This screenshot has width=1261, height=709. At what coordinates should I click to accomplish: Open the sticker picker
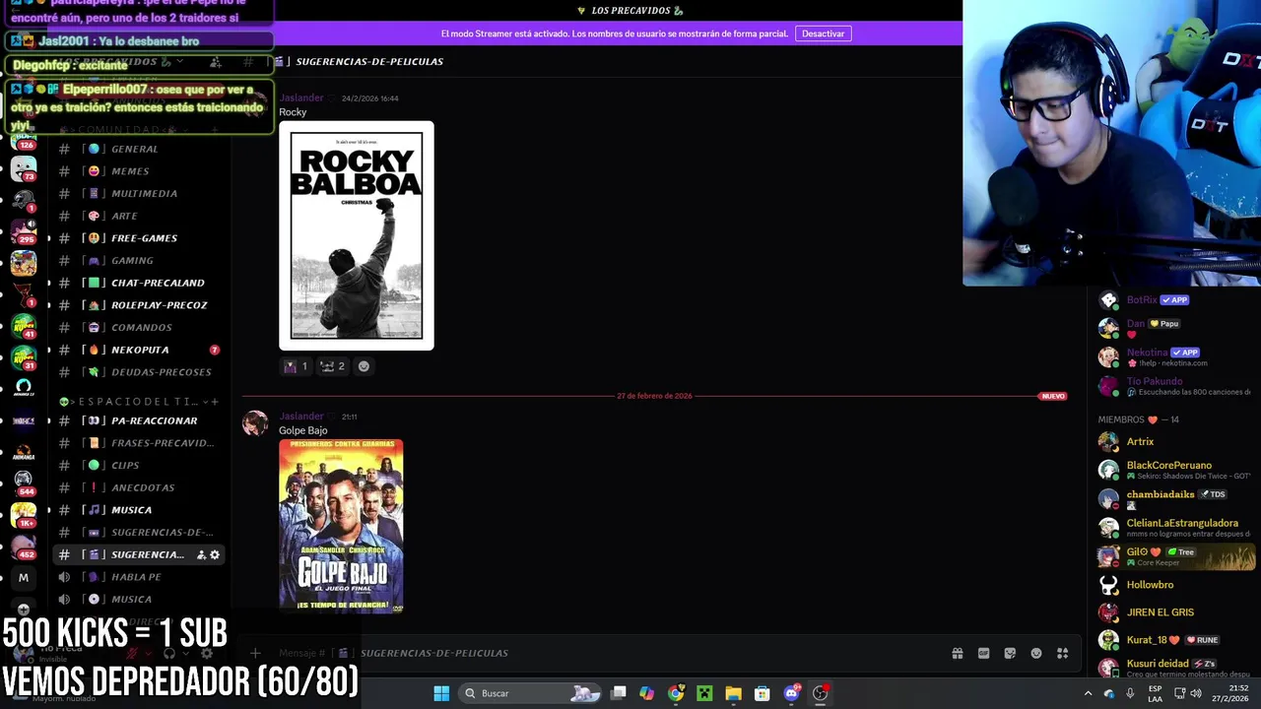(x=1010, y=653)
